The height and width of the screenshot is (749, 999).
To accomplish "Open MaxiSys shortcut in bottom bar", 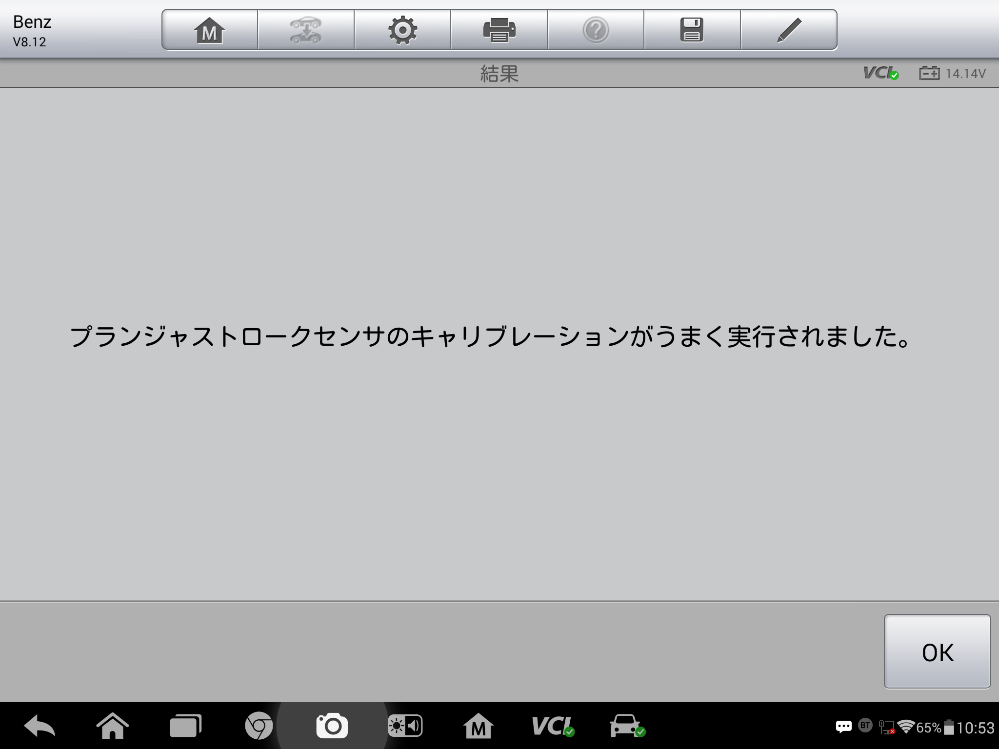I will tap(478, 727).
